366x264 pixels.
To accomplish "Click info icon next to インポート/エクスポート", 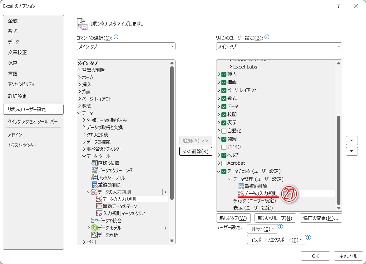I will click(x=309, y=238).
